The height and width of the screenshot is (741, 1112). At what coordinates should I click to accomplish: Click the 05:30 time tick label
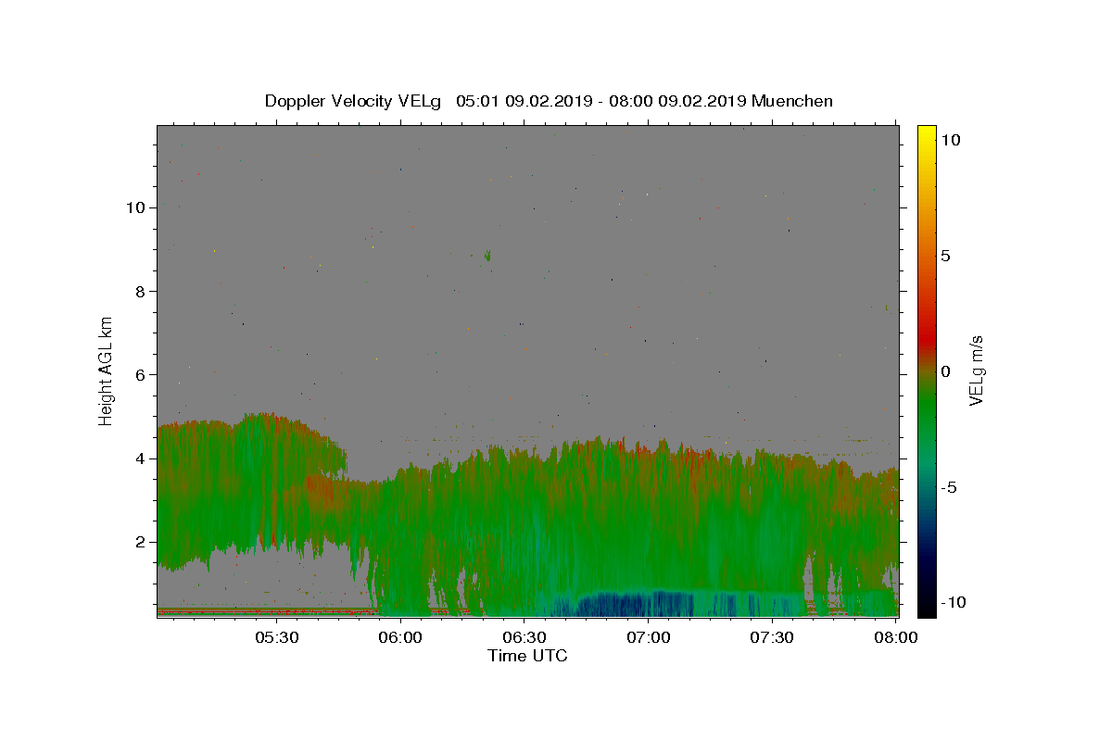pos(276,638)
